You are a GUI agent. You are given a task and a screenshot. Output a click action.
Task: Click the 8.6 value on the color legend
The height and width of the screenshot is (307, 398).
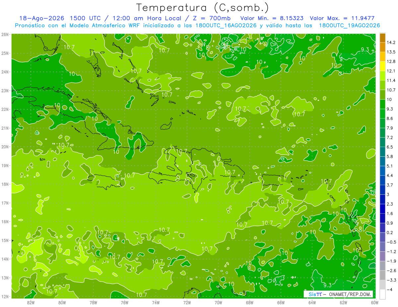(x=390, y=118)
